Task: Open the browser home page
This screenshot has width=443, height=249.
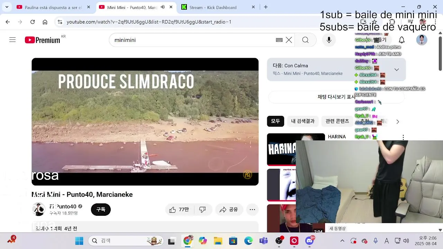Action: click(45, 22)
